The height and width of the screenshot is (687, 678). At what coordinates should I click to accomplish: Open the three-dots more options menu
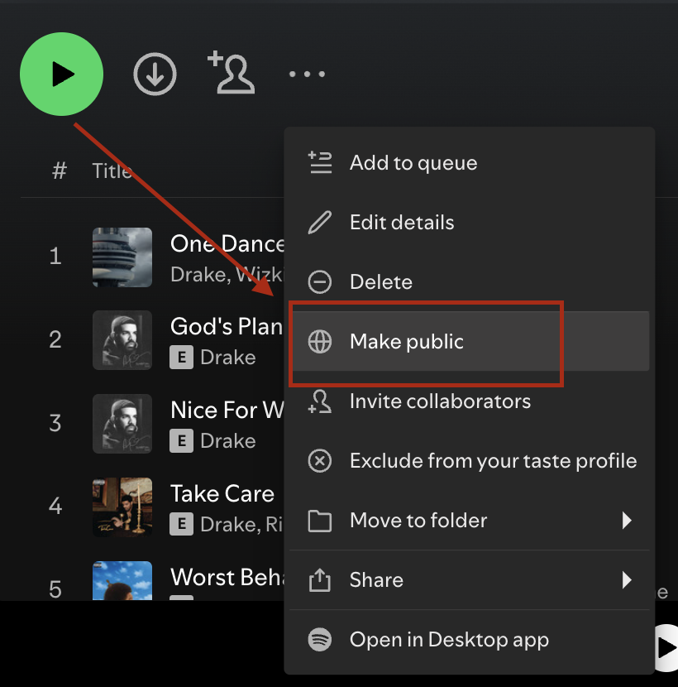(308, 74)
